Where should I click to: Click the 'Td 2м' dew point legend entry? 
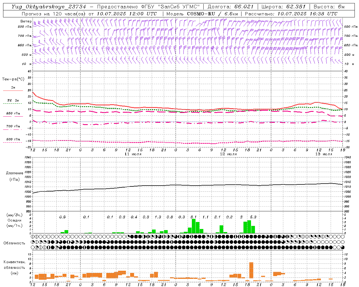(x=13, y=100)
